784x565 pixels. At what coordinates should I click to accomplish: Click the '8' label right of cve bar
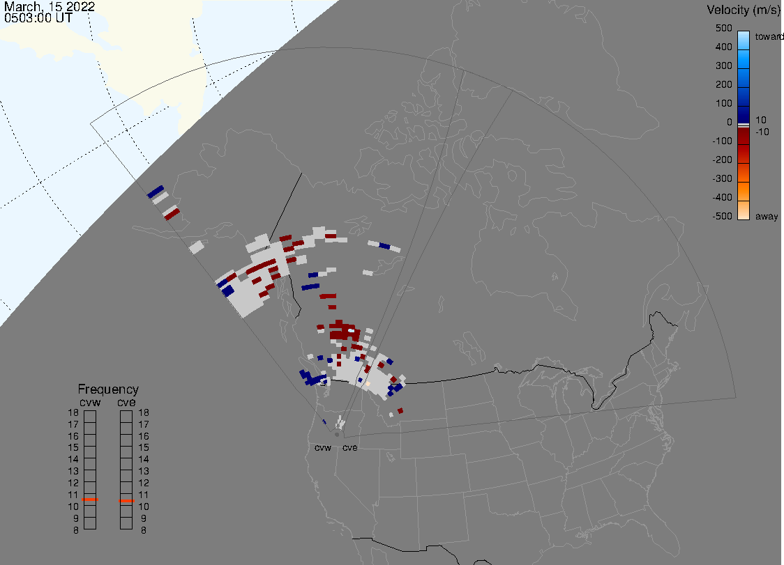(144, 531)
